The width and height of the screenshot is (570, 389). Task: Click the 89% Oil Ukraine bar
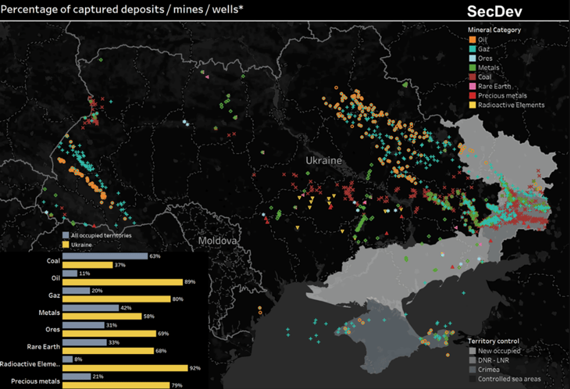(x=122, y=282)
